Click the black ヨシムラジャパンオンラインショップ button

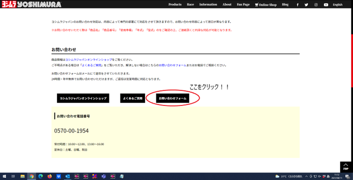83,98
